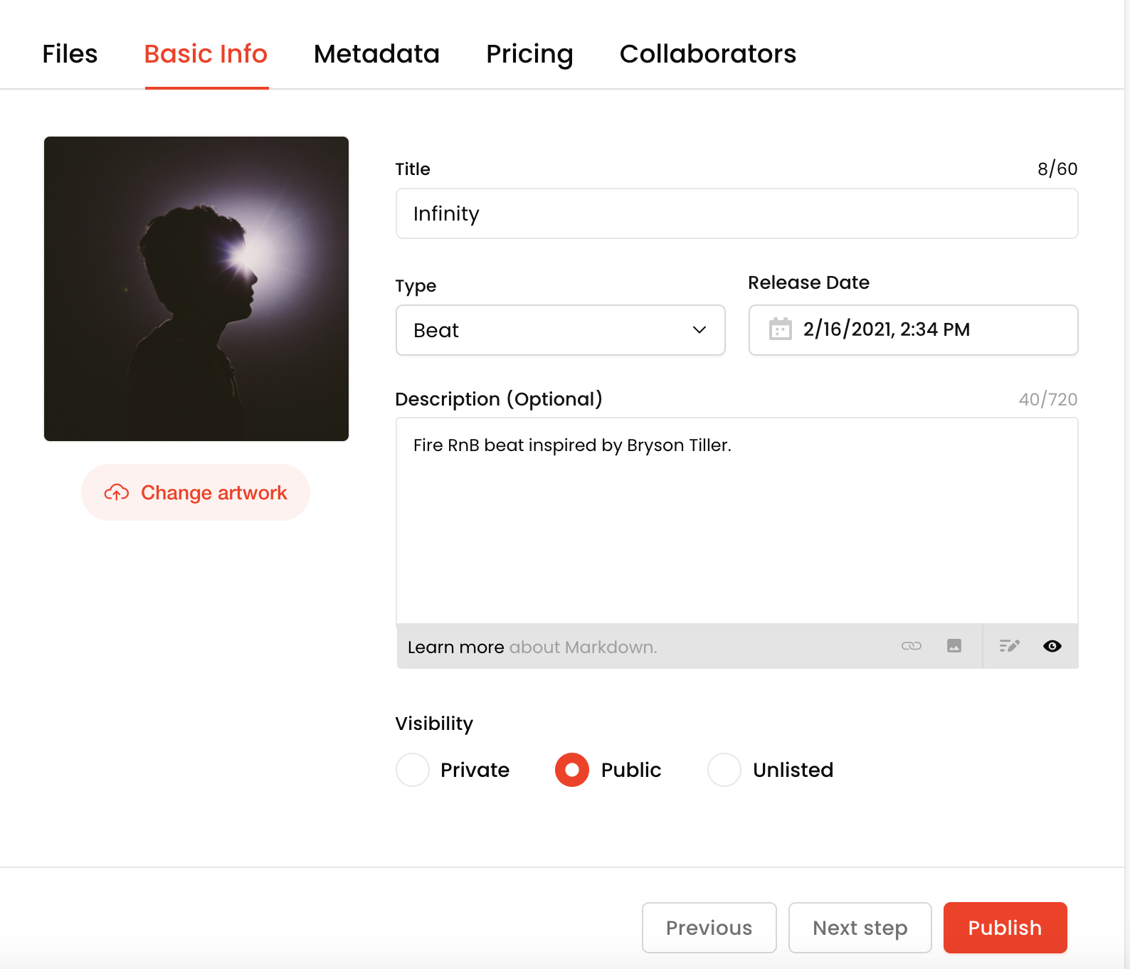Select Public visibility radio button

(x=572, y=770)
